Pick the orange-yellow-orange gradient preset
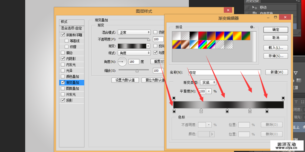 [x=237, y=36]
